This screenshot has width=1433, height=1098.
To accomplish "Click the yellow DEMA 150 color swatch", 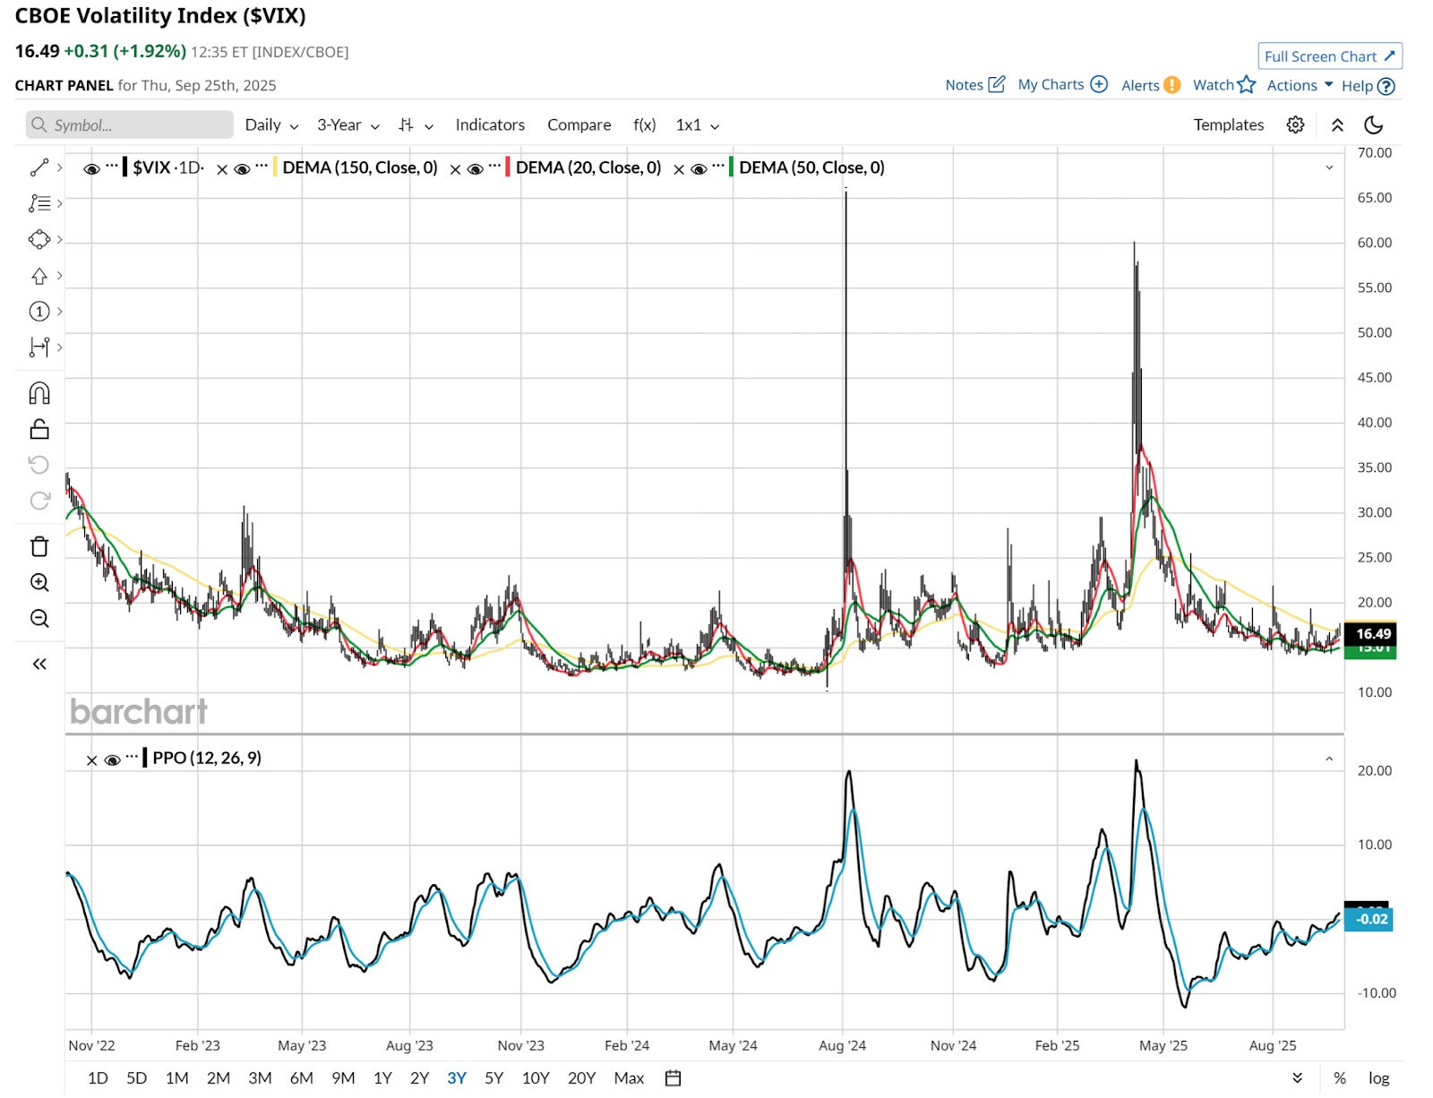I will [275, 167].
